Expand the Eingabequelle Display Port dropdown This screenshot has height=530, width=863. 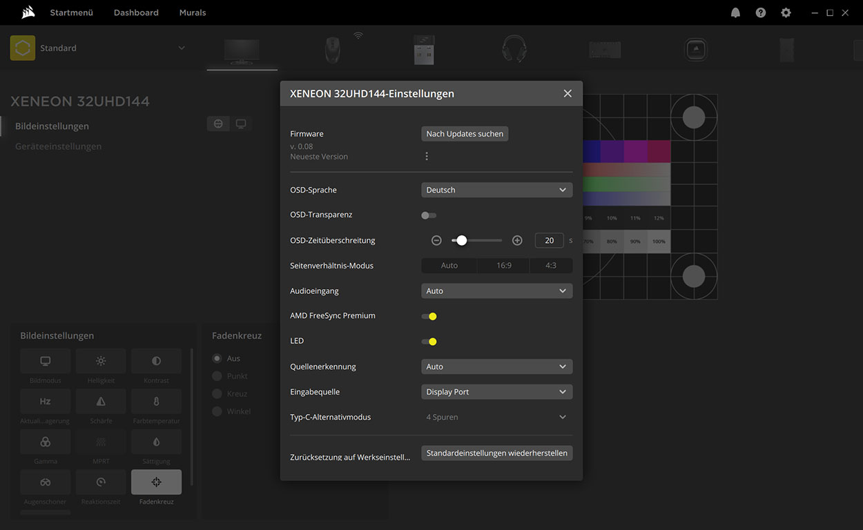point(496,392)
